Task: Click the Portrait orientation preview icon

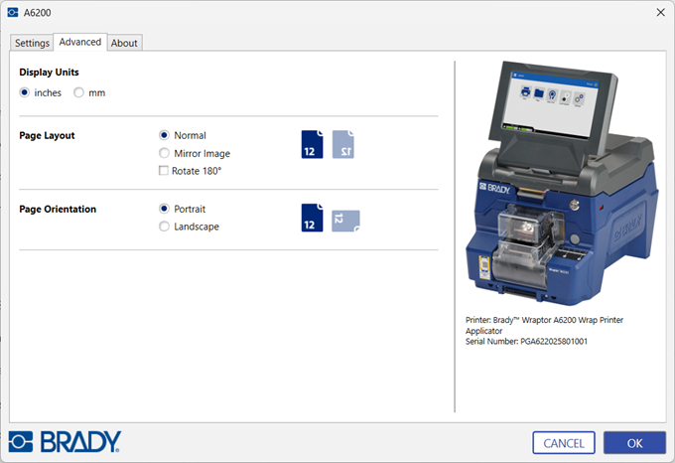Action: [312, 218]
